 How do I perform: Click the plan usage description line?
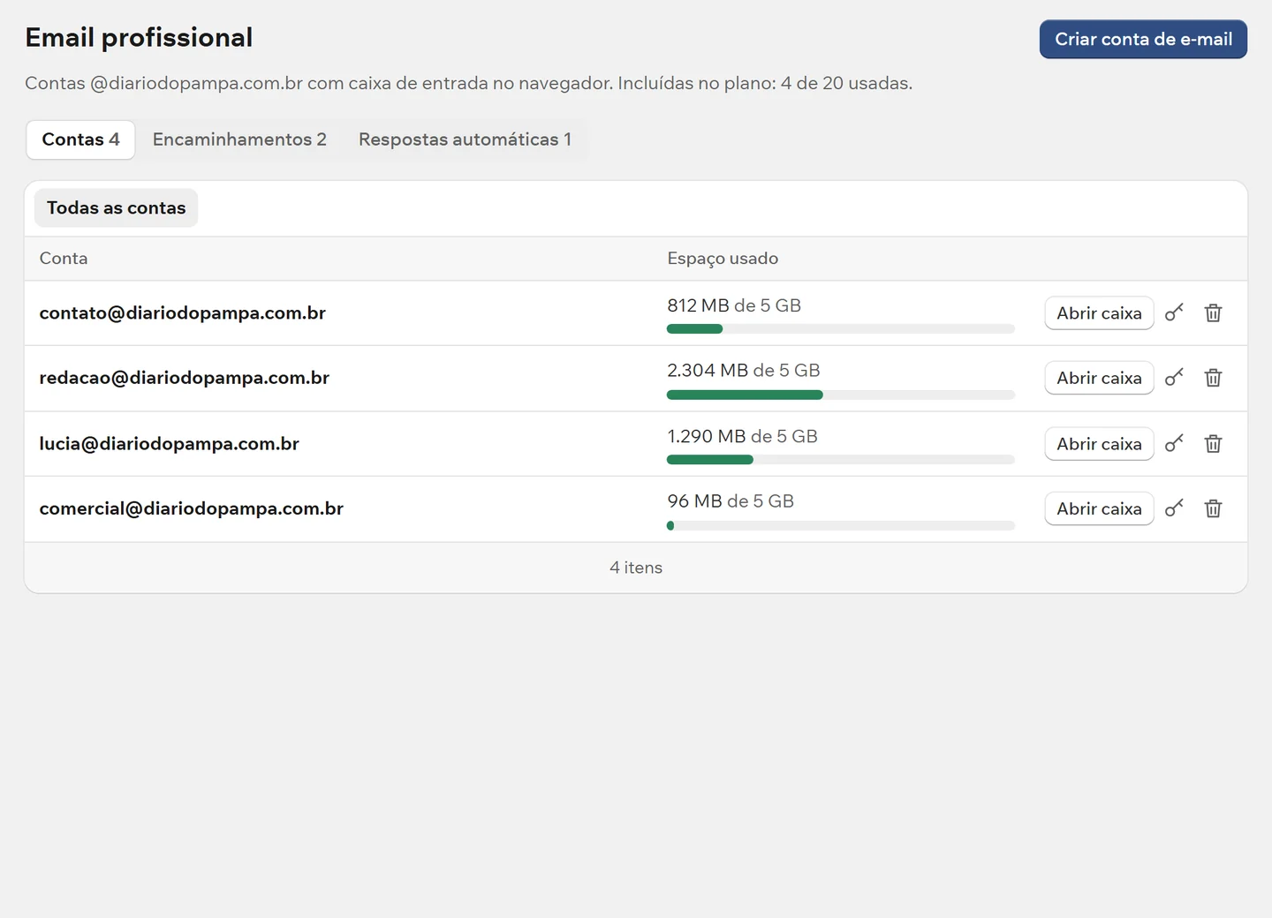point(469,83)
